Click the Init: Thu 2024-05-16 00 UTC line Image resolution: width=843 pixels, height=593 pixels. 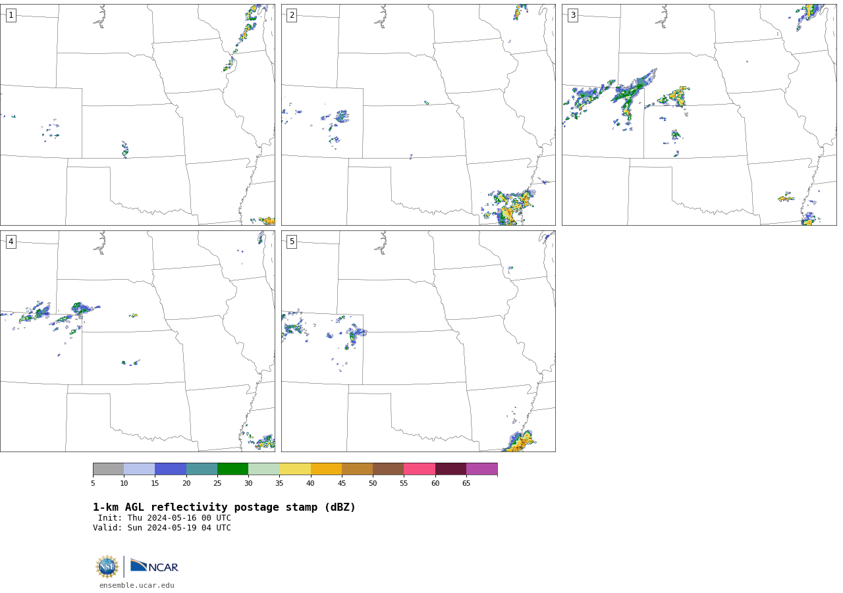[165, 518]
